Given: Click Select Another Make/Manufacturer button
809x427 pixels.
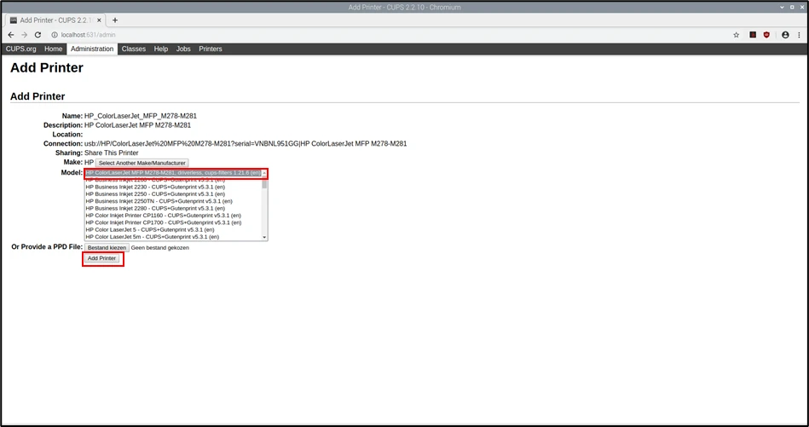Looking at the screenshot, I should (142, 163).
